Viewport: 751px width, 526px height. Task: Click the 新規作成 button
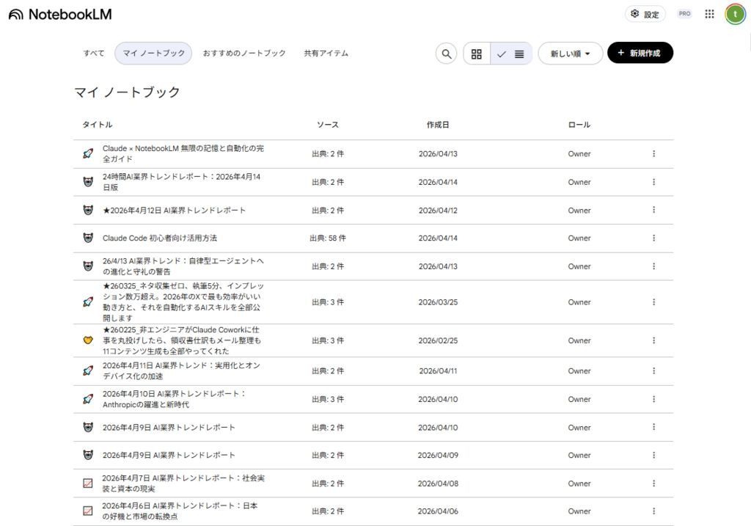pyautogui.click(x=640, y=53)
